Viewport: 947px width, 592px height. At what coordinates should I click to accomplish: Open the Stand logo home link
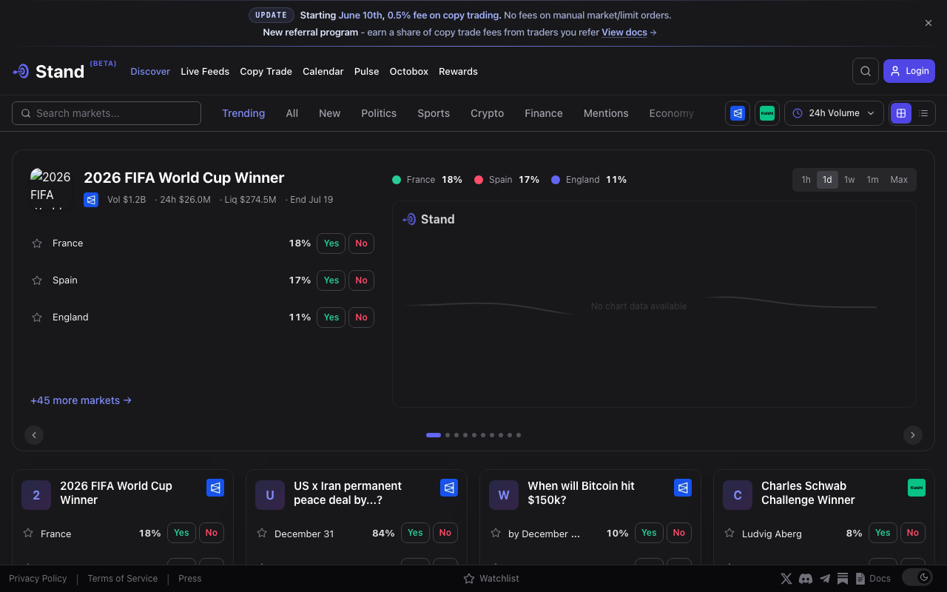click(49, 71)
